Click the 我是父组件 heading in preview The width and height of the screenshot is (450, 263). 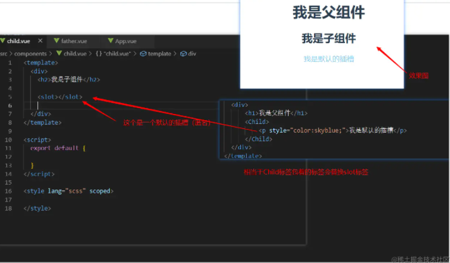point(328,13)
